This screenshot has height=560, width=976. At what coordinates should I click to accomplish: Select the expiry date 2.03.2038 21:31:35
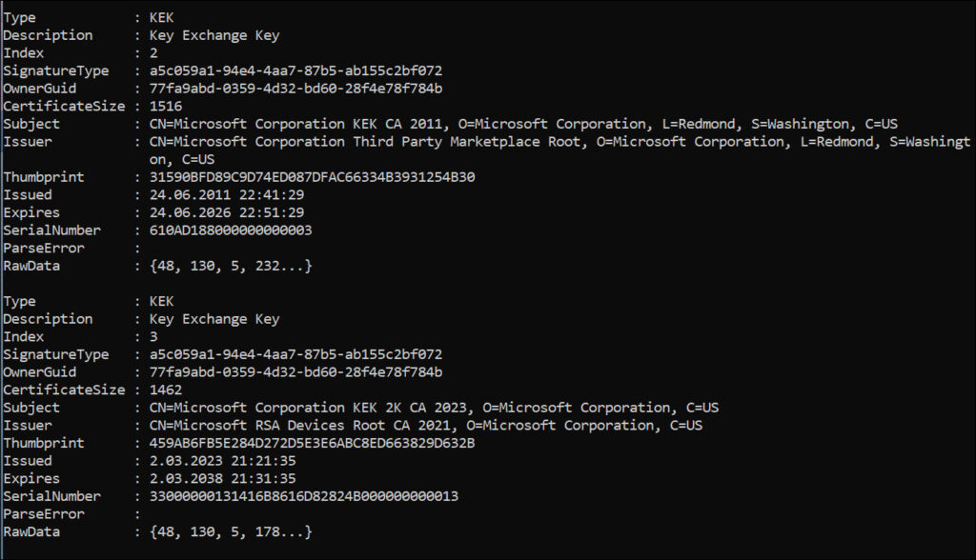(222, 479)
